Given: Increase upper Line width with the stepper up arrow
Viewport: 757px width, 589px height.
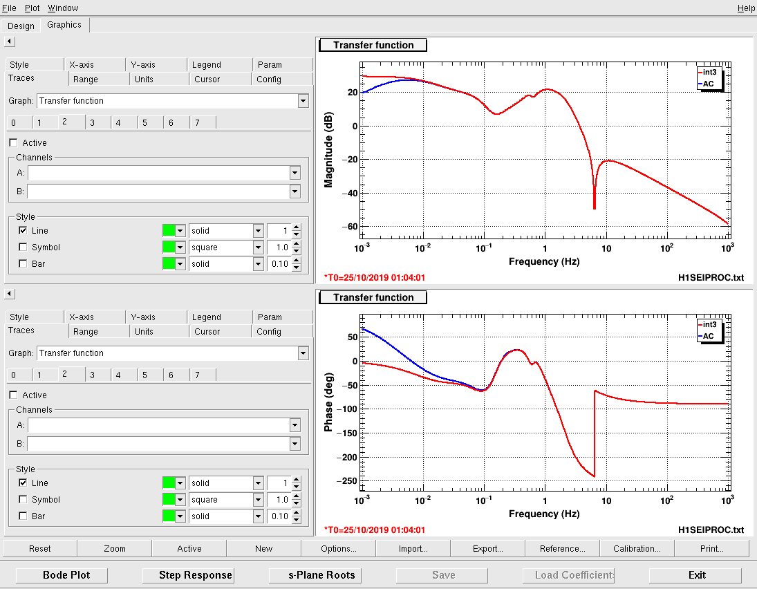Looking at the screenshot, I should tap(297, 227).
